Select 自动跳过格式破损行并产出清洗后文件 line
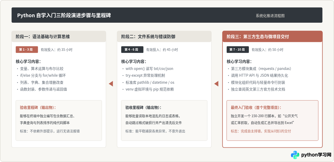The image size is (334, 162). tap(154, 123)
